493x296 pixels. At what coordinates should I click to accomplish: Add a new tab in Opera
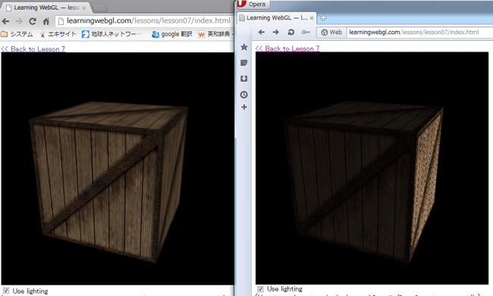pyautogui.click(x=323, y=18)
